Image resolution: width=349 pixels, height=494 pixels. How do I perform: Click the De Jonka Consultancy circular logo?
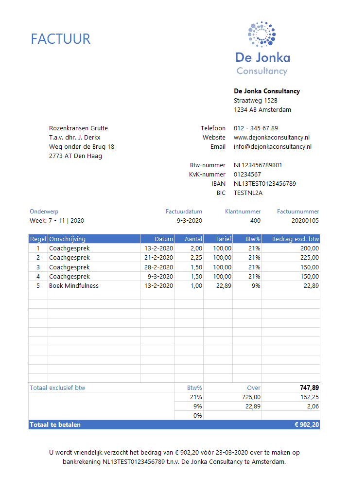[262, 35]
